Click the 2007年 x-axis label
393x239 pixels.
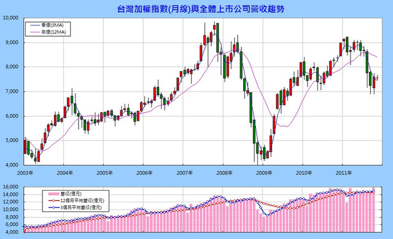tap(184, 173)
